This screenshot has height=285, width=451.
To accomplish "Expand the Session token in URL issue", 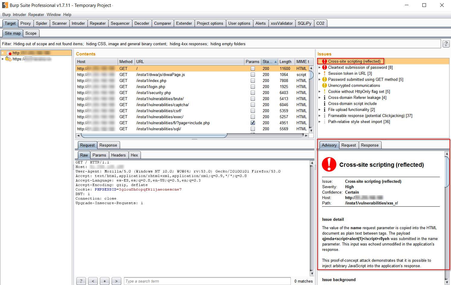I will pyautogui.click(x=320, y=73).
